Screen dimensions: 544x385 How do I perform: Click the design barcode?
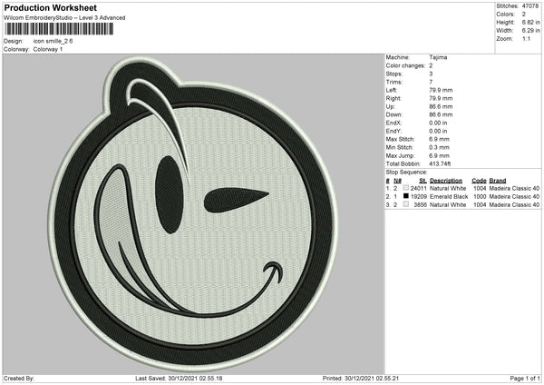point(59,29)
